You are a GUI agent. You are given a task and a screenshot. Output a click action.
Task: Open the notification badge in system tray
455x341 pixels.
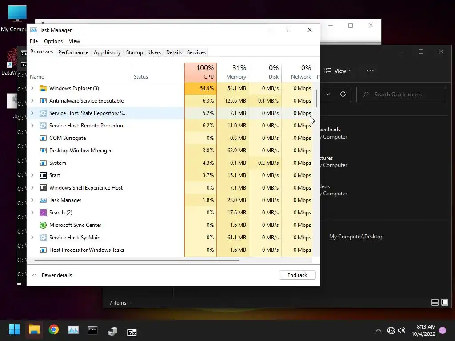pyautogui.click(x=443, y=330)
